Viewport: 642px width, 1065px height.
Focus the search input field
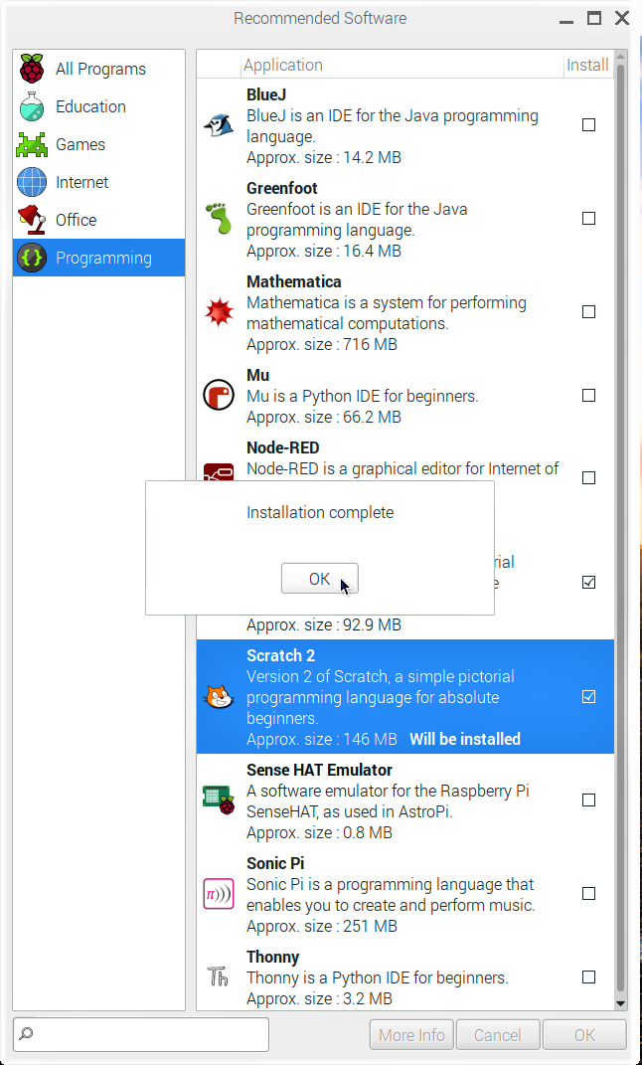coord(141,1034)
